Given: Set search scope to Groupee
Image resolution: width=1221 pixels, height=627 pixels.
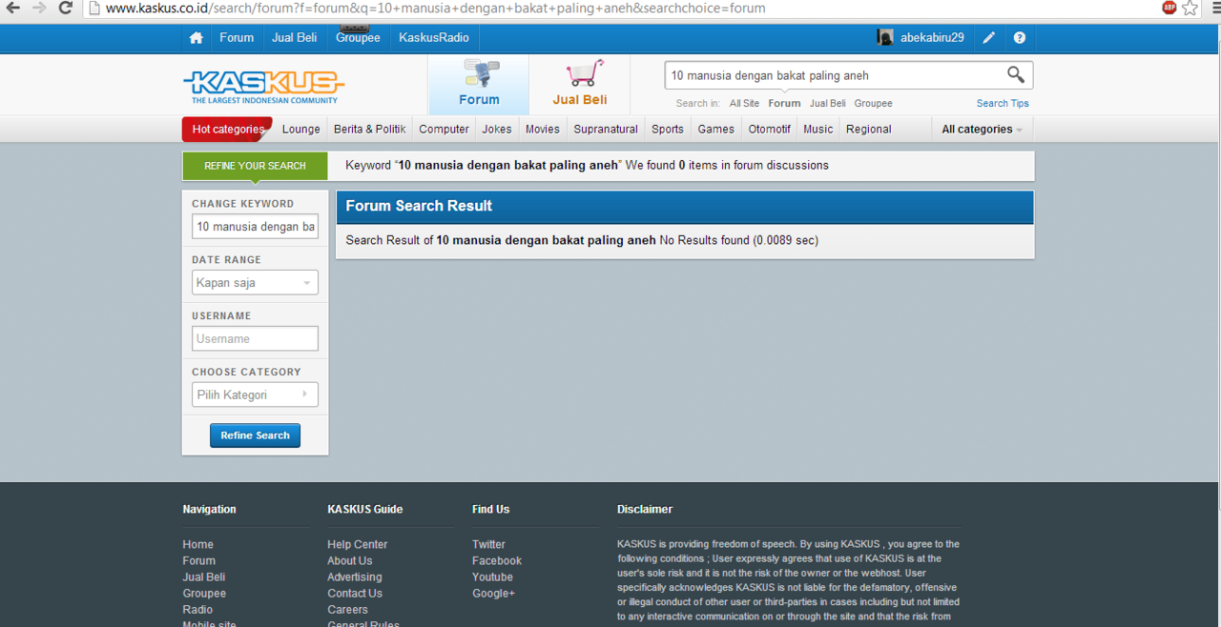Looking at the screenshot, I should 874,103.
